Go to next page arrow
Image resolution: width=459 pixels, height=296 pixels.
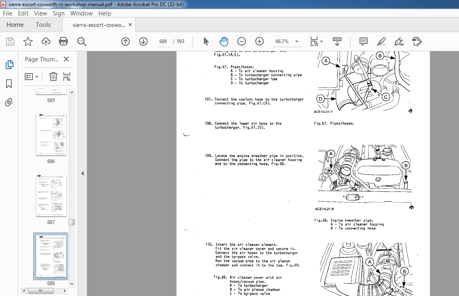[x=143, y=41]
